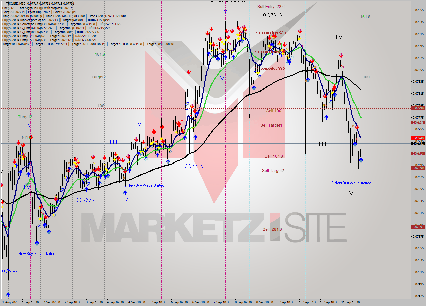Click the current price 0.07731 tag

pos(418,143)
